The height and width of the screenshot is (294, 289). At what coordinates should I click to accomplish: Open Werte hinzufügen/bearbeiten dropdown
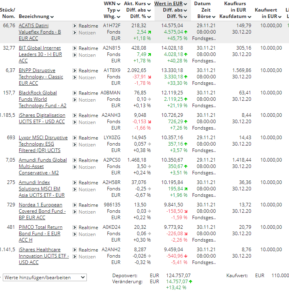pos(45,278)
